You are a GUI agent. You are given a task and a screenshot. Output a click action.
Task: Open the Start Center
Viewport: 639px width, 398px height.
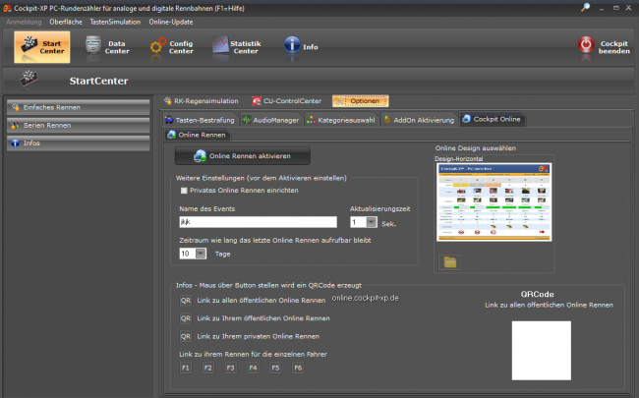click(x=42, y=45)
